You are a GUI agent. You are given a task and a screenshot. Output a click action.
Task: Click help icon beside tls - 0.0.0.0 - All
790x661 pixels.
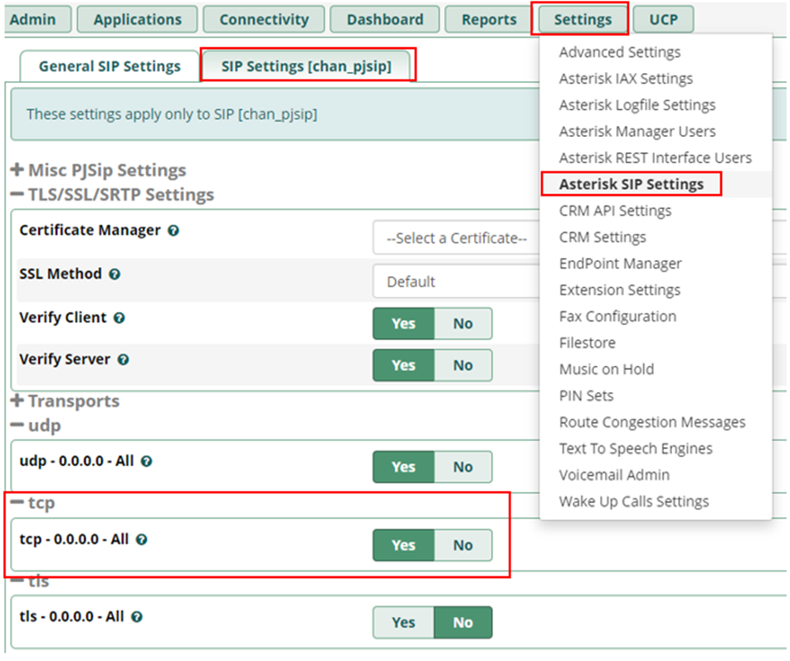point(137,617)
